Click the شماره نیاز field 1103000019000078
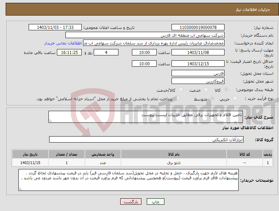This screenshot has width=279, height=211. coord(198,28)
